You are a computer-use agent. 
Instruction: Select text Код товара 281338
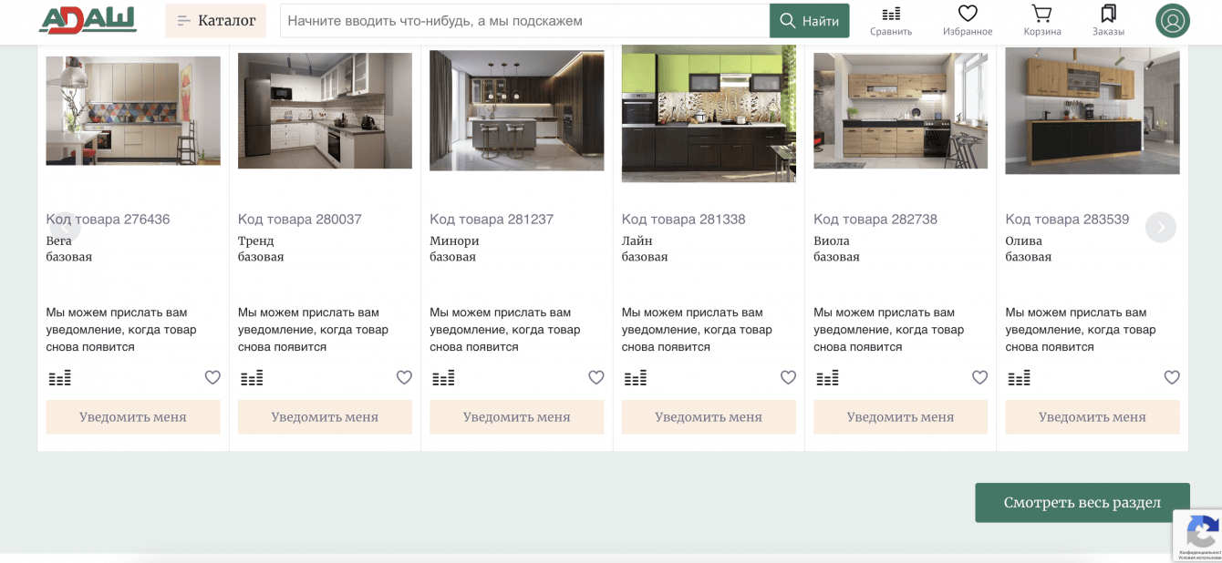pyautogui.click(x=684, y=220)
